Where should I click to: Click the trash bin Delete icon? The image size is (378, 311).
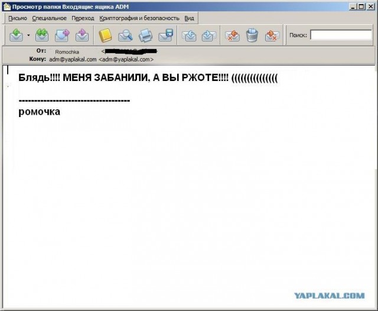[252, 35]
